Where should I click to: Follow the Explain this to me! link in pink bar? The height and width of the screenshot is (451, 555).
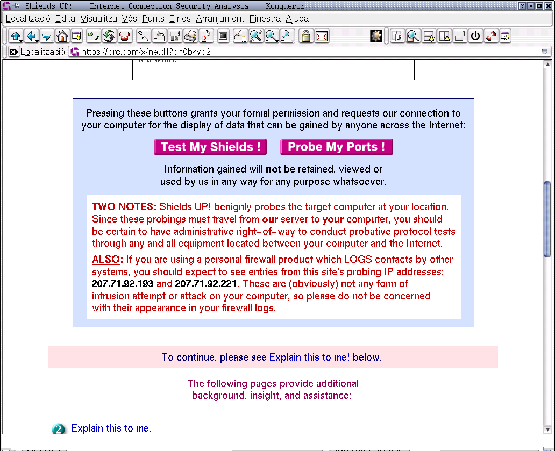click(x=309, y=357)
